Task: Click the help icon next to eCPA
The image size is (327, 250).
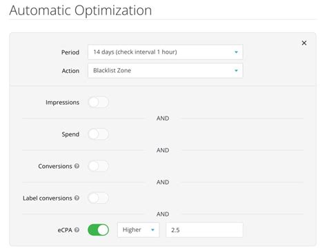Action: point(77,230)
